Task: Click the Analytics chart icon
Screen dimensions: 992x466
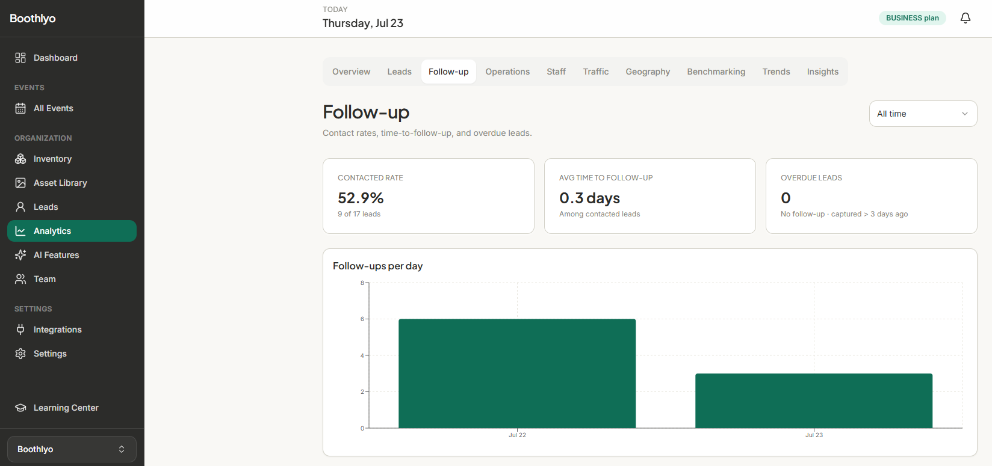Action: 20,231
